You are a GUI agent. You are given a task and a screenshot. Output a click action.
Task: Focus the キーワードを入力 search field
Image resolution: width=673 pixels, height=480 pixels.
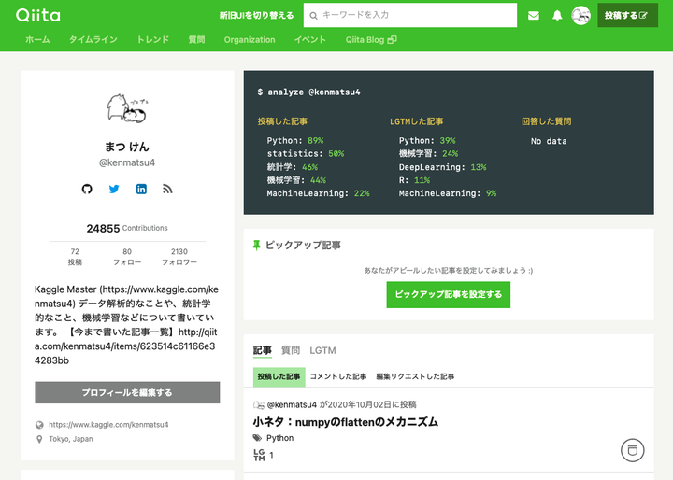[x=410, y=16]
